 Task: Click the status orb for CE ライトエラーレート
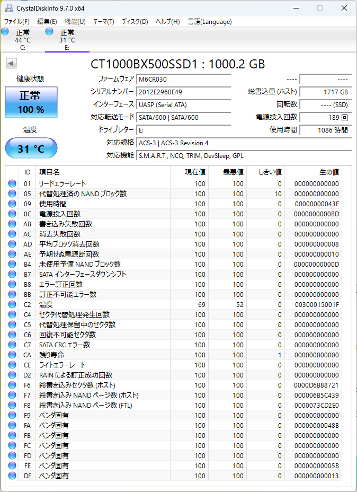12,365
